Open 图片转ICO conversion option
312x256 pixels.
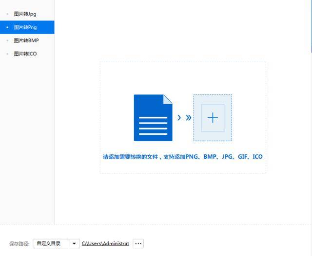tap(27, 54)
